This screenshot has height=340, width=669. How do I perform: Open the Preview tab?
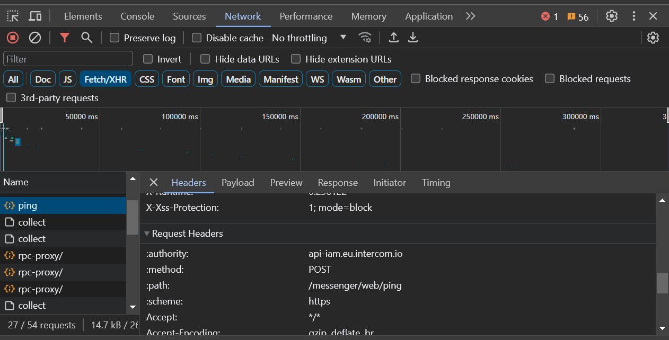(x=286, y=183)
